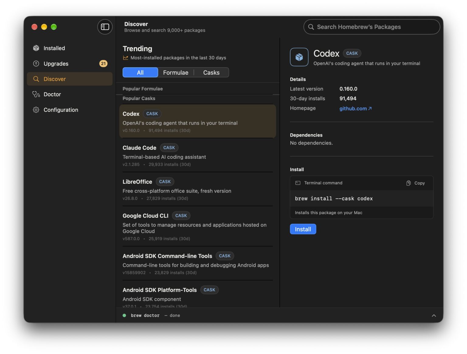Click the terminal command icon
Viewport: 467px width, 354px height.
(298, 183)
